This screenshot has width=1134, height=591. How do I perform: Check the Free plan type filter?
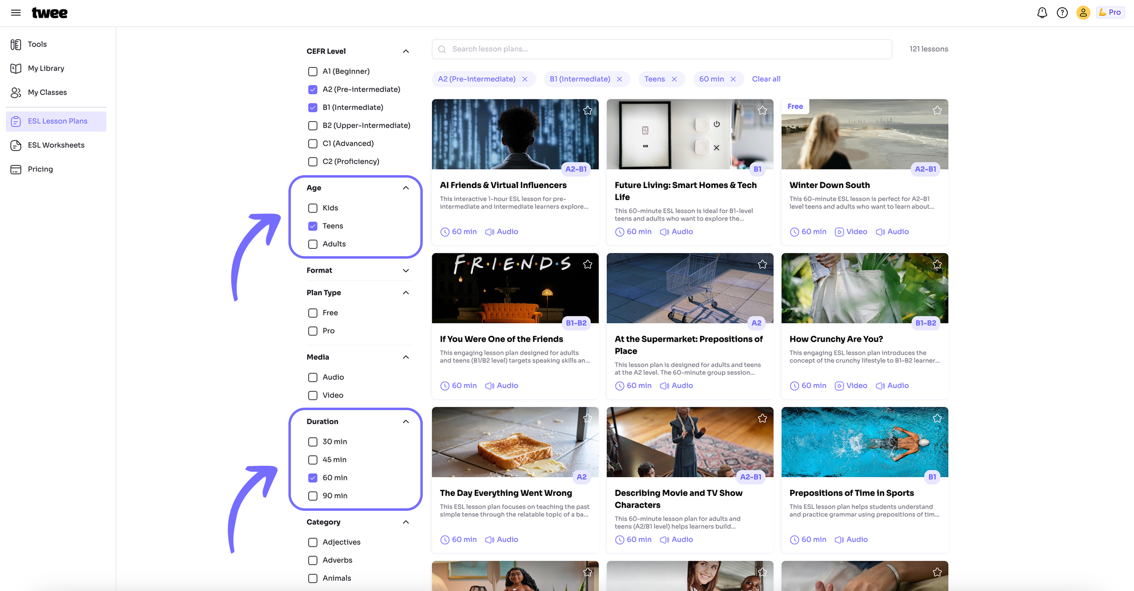point(313,313)
